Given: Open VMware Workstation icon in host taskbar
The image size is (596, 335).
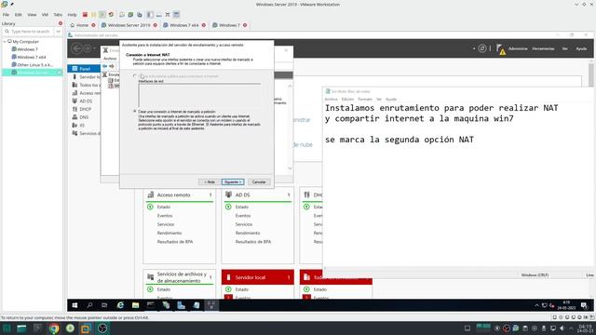Looking at the screenshot, I should [x=86, y=328].
